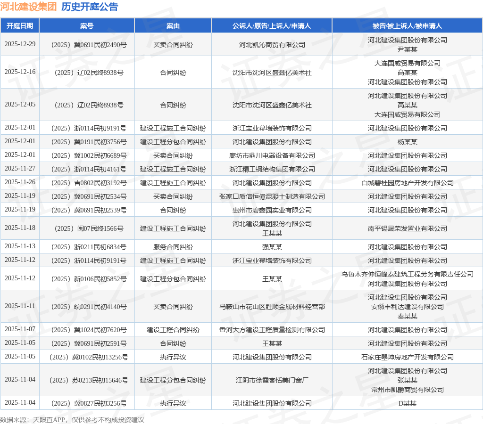
Task: Click the 数据来源 天眼查APP footer note
Action: coord(72,420)
